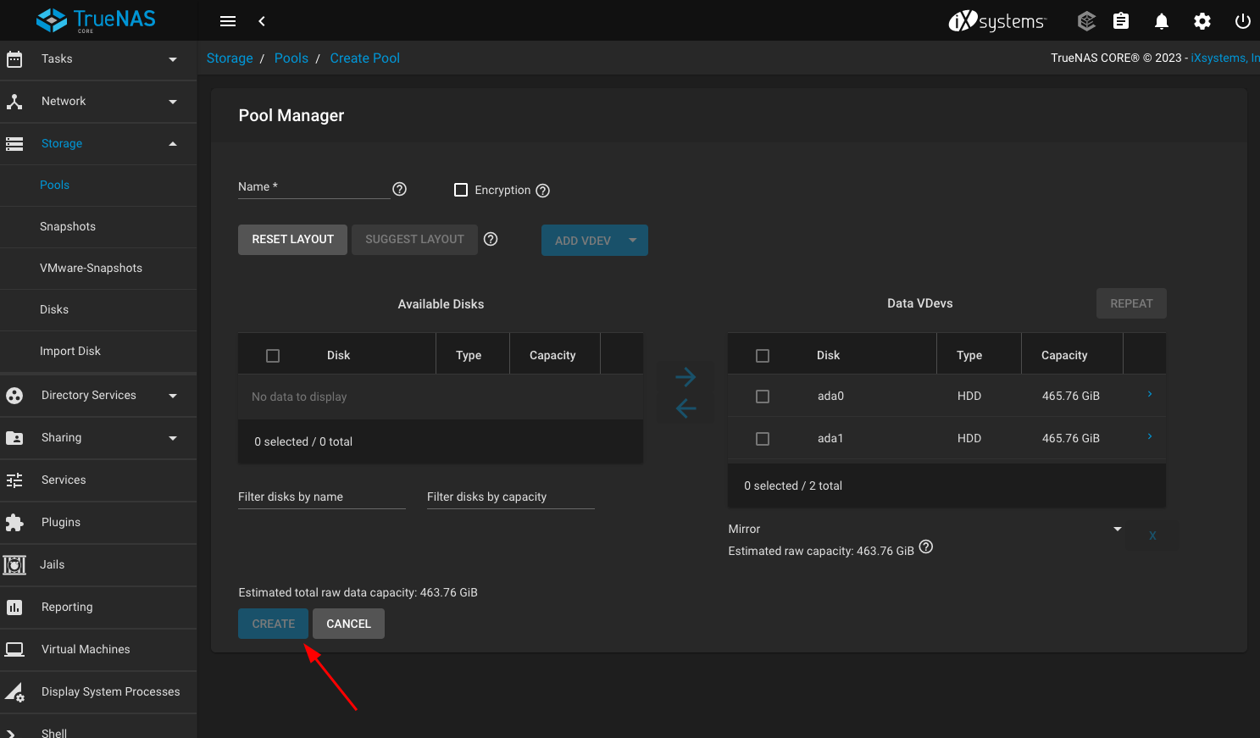Click the Jails sidebar icon

tap(14, 565)
